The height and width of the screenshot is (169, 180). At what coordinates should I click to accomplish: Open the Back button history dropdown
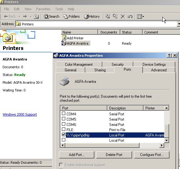click(x=19, y=16)
